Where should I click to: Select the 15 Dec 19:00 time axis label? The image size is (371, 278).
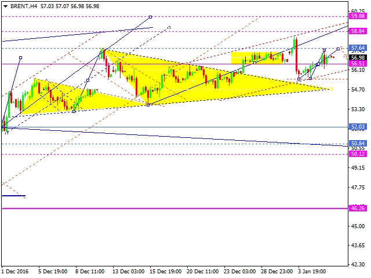tap(166, 272)
